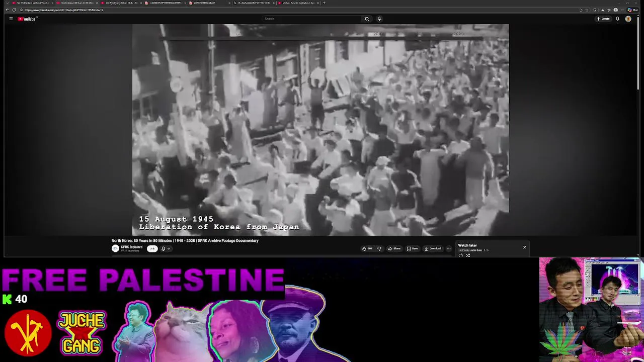Screen dimensions: 644x362
Task: Open the DPRK Explained channel avatar
Action: pos(115,248)
